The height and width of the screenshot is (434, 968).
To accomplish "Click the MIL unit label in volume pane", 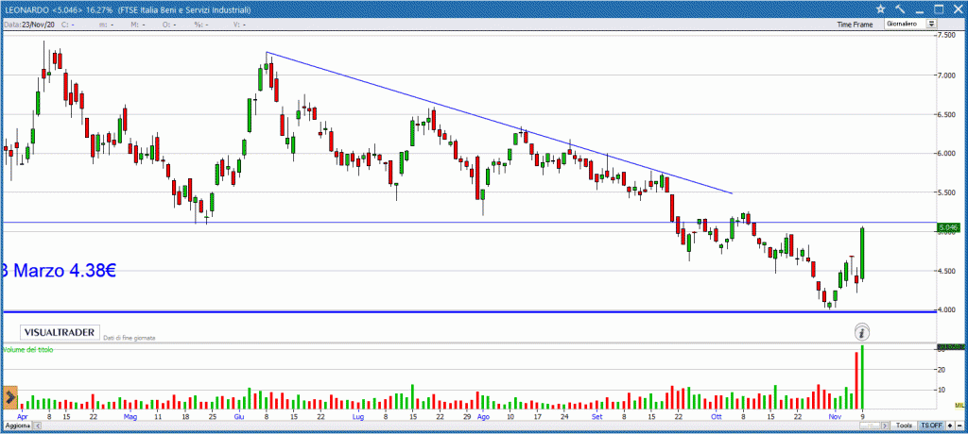I will pos(959,405).
